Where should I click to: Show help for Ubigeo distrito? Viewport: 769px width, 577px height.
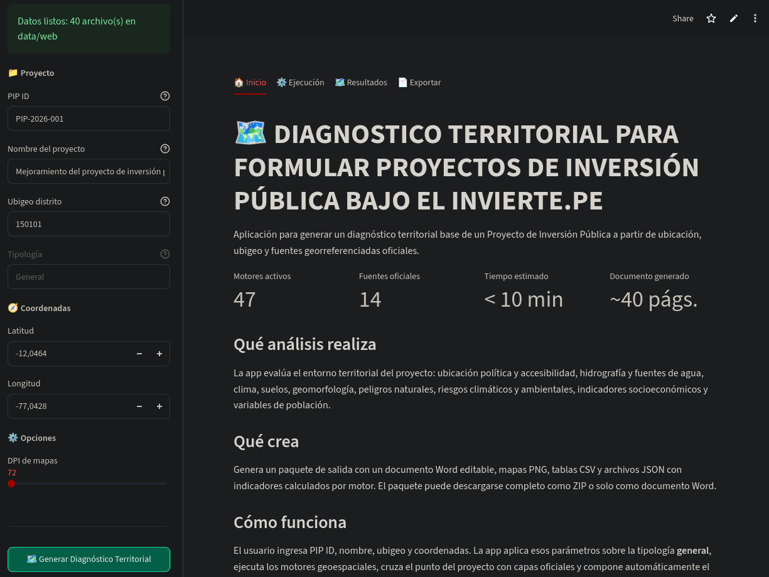165,201
